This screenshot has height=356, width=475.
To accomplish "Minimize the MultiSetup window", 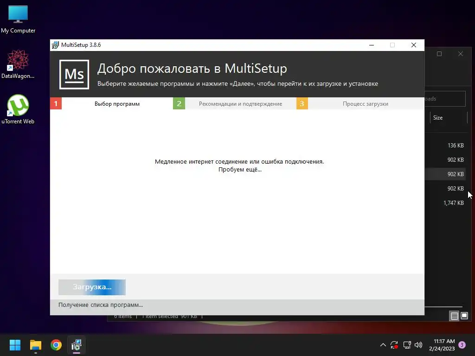I will click(372, 45).
